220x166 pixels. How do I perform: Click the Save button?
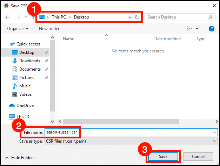[162, 157]
